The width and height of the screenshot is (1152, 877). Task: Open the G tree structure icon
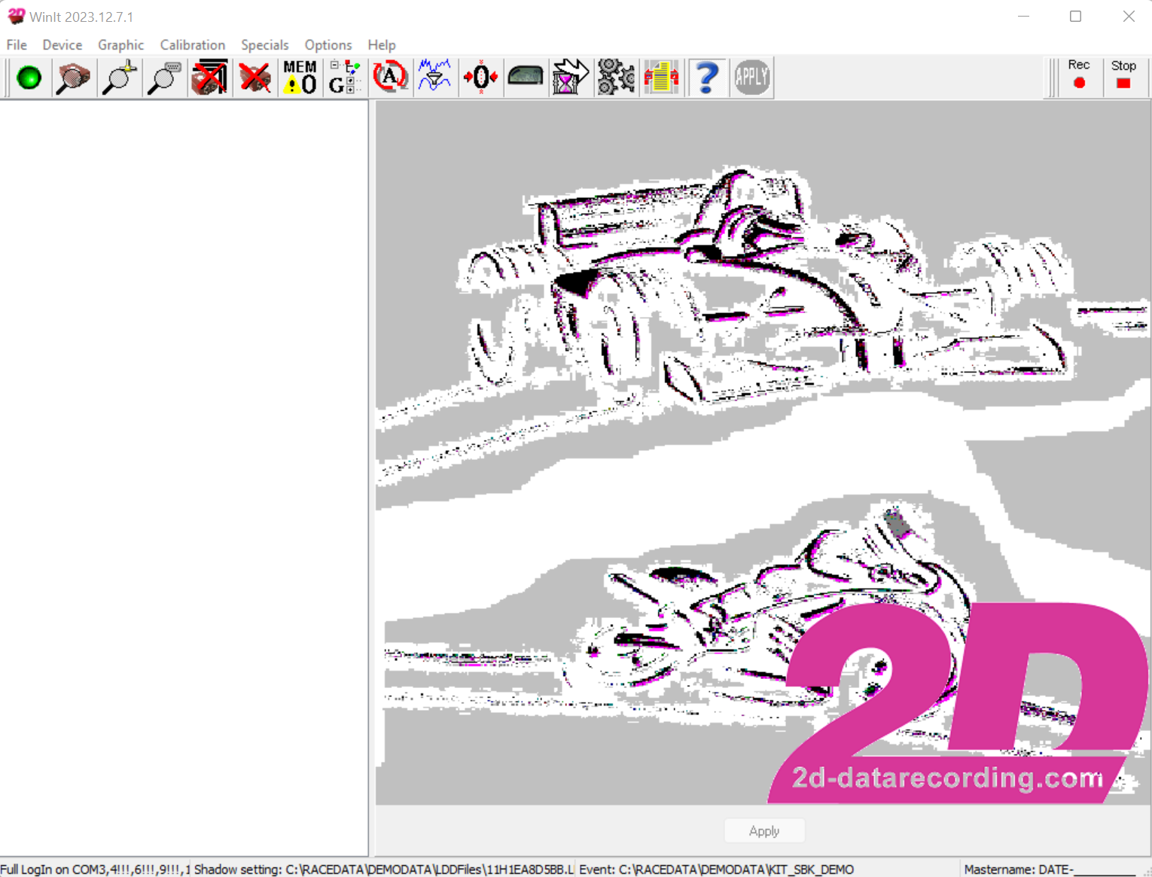(345, 78)
